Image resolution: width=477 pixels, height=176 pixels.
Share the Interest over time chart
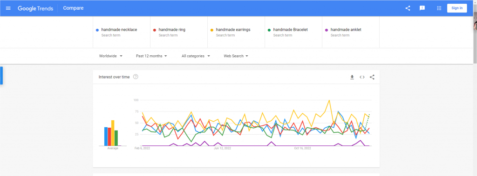372,77
